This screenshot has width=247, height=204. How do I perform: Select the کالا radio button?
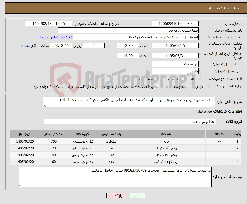[201, 78]
